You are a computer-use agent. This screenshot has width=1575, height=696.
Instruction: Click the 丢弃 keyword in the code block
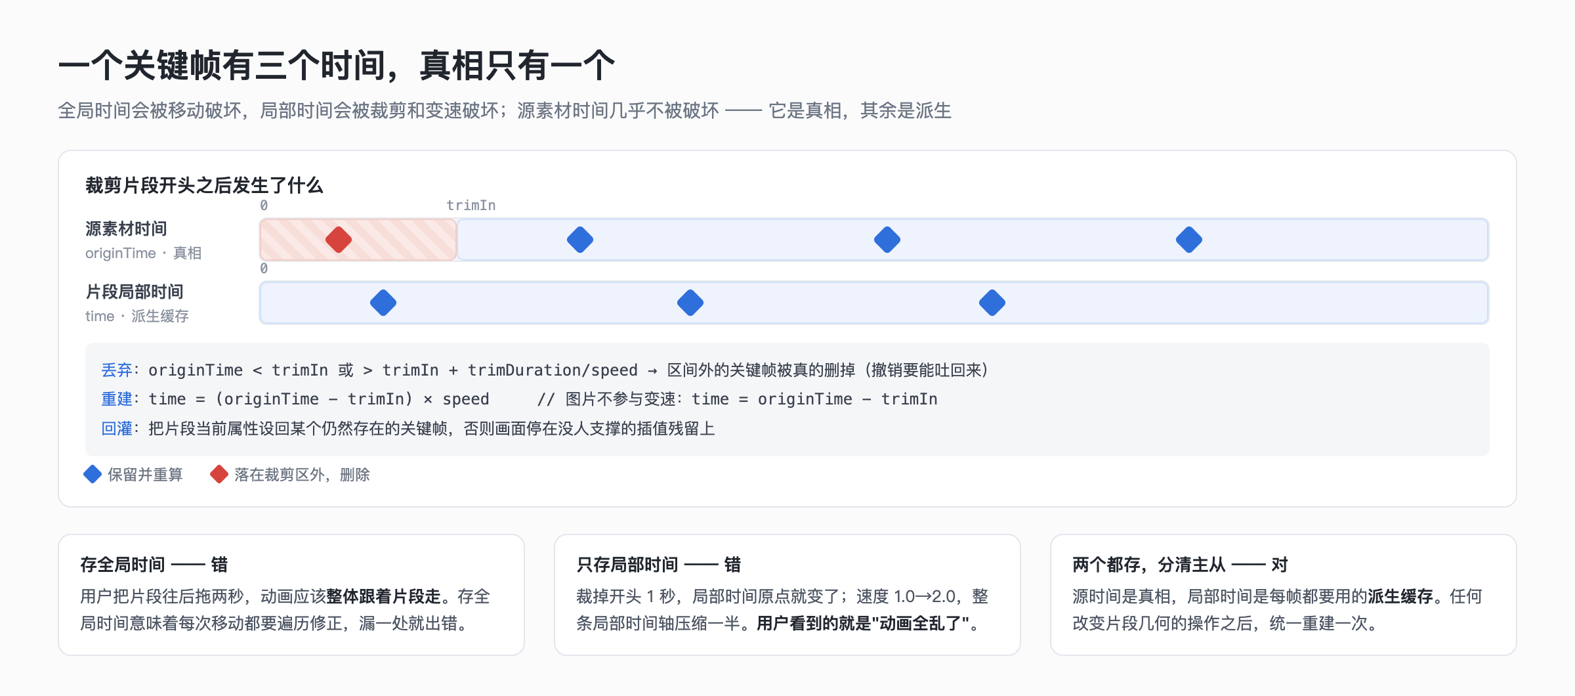click(x=117, y=370)
